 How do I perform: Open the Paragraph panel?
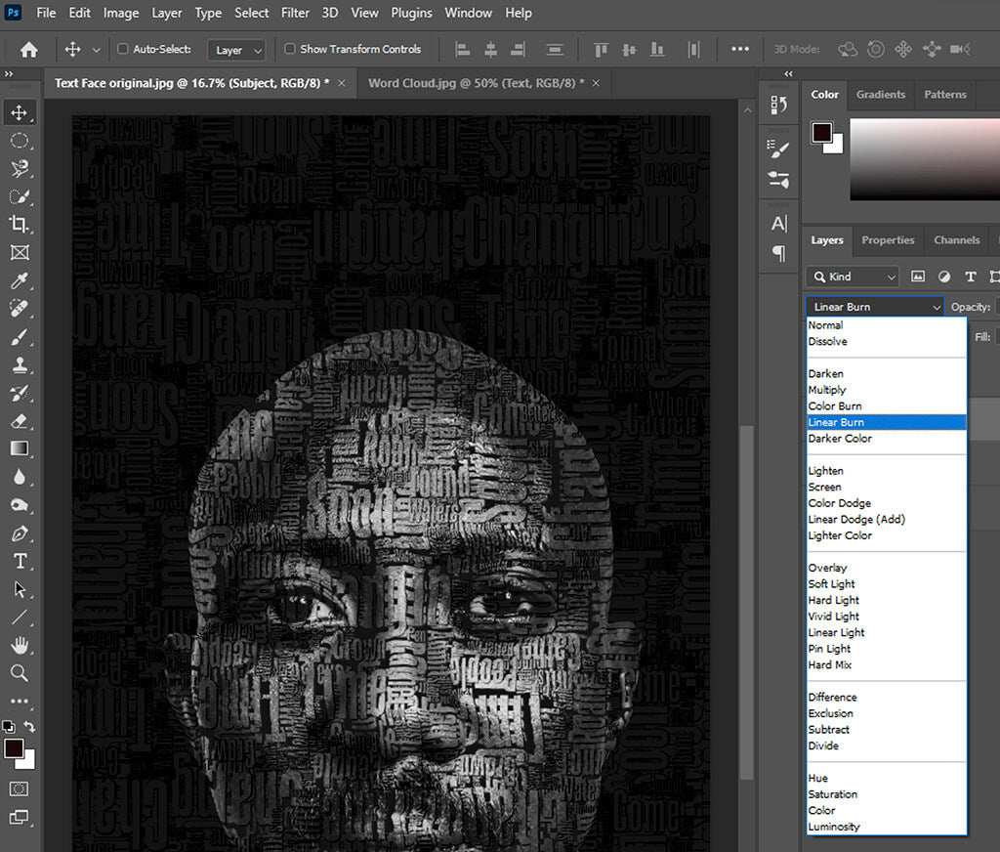click(778, 254)
